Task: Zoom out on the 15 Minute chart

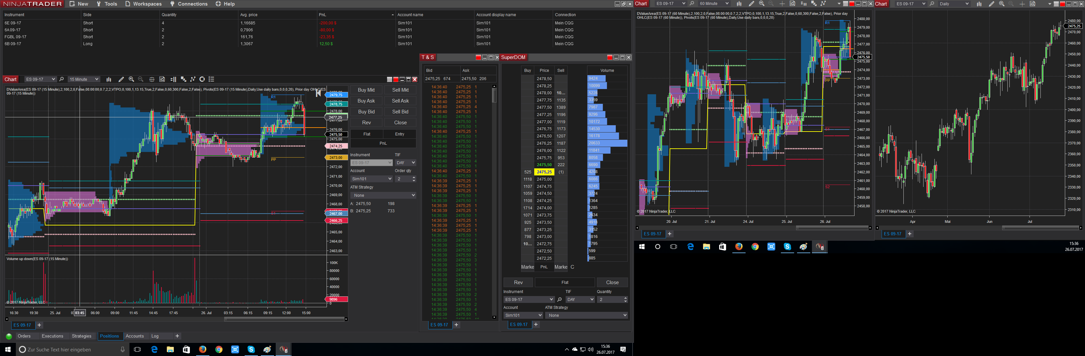Action: tap(141, 79)
